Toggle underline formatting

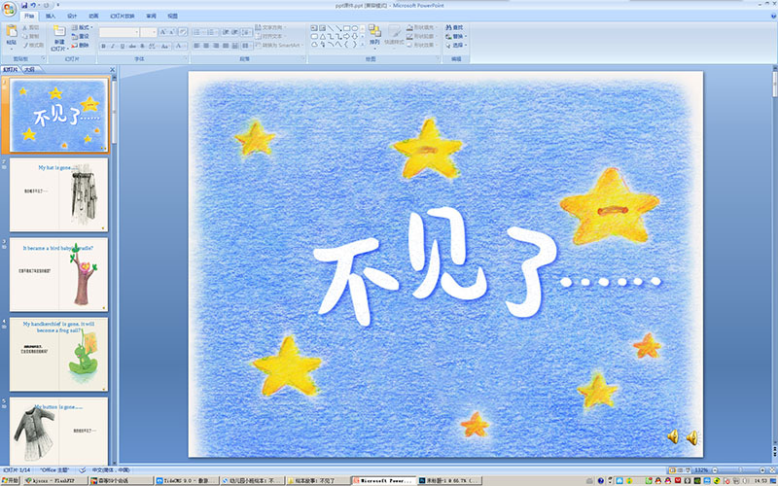(x=123, y=46)
